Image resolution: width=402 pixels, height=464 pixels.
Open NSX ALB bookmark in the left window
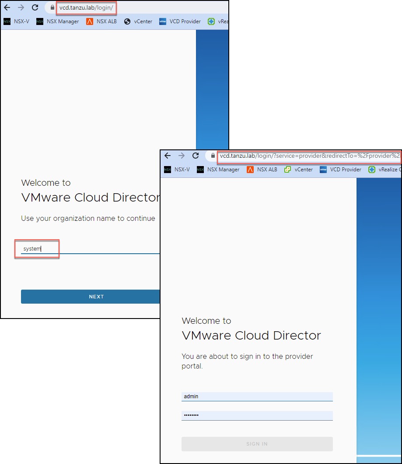coord(101,21)
